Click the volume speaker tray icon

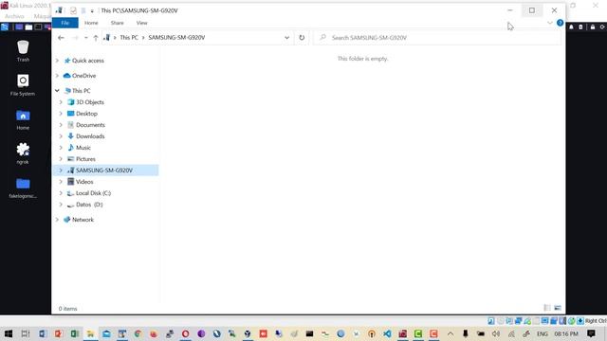(495, 333)
